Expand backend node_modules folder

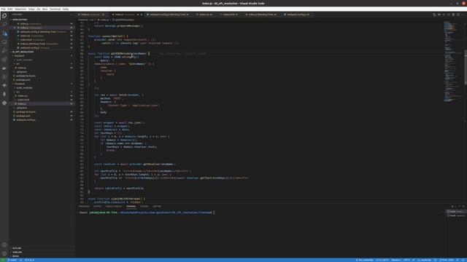click(24, 60)
